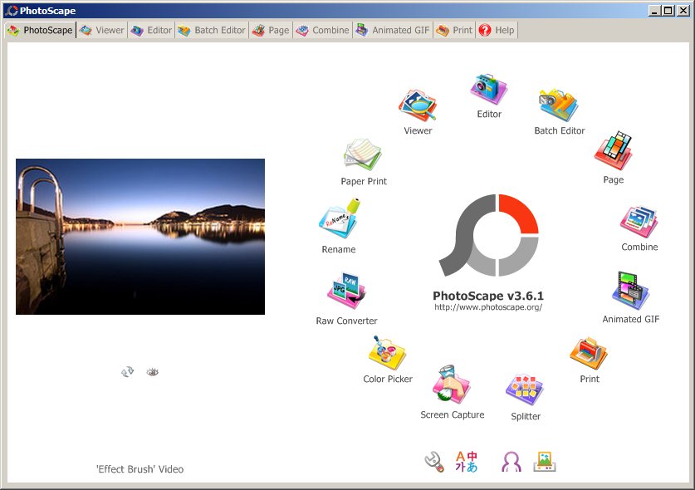
Task: Open the Viewer icon with magnifier
Action: pos(418,106)
